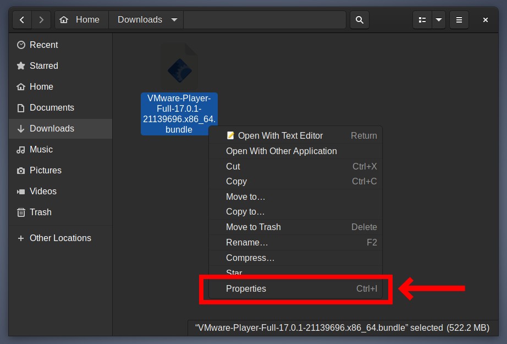Choose Open With Text Editor
Image resolution: width=507 pixels, height=344 pixels.
[295, 135]
